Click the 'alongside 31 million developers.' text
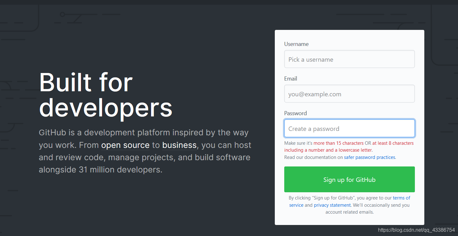 tap(100, 170)
